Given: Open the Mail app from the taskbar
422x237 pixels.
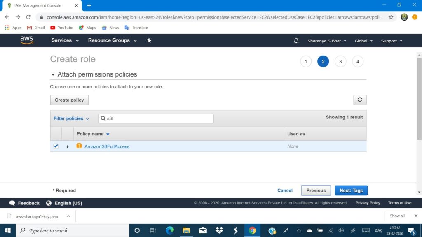Looking at the screenshot, I should point(203,230).
